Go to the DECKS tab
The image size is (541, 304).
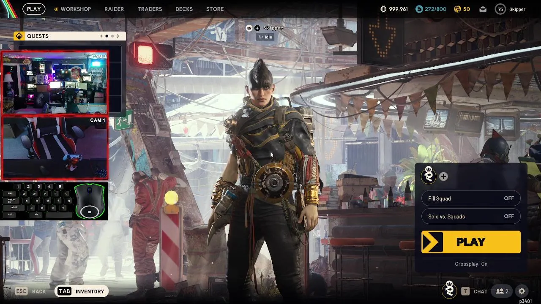tap(184, 9)
